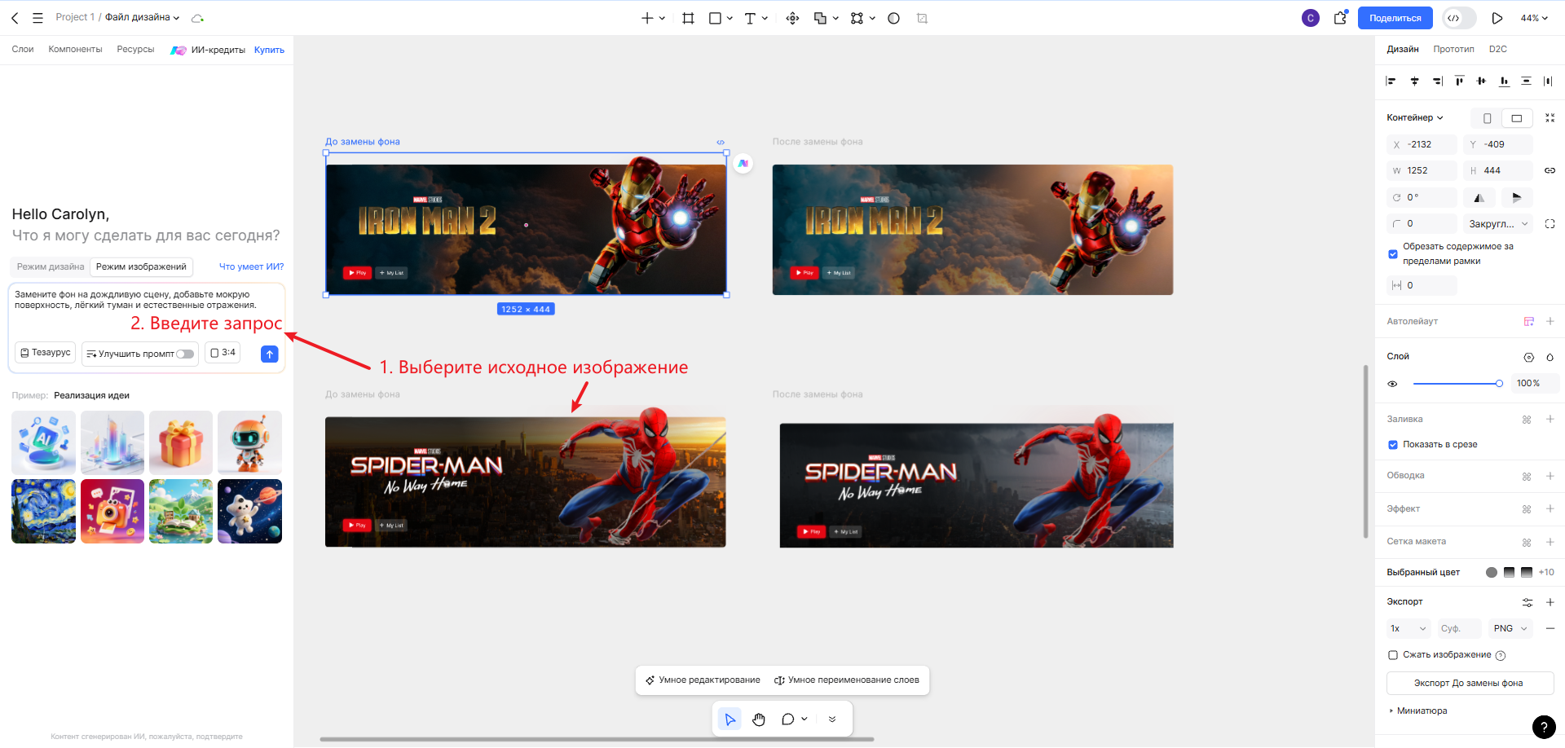1565x748 pixels.
Task: Open the PNG export format dropdown
Action: [x=1510, y=628]
